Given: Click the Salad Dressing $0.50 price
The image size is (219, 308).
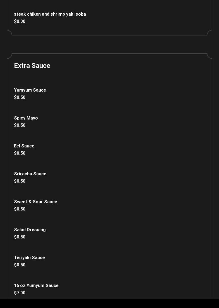Looking at the screenshot, I should point(20,237).
